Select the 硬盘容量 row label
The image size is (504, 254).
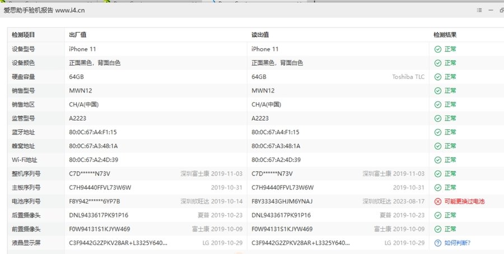(24, 77)
